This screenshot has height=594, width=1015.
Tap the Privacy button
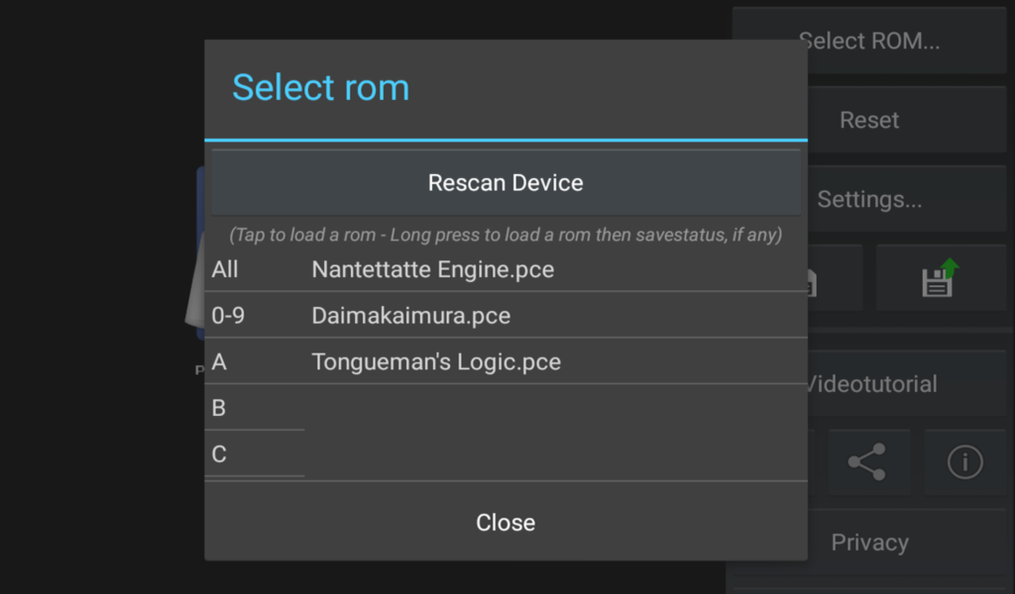[869, 543]
